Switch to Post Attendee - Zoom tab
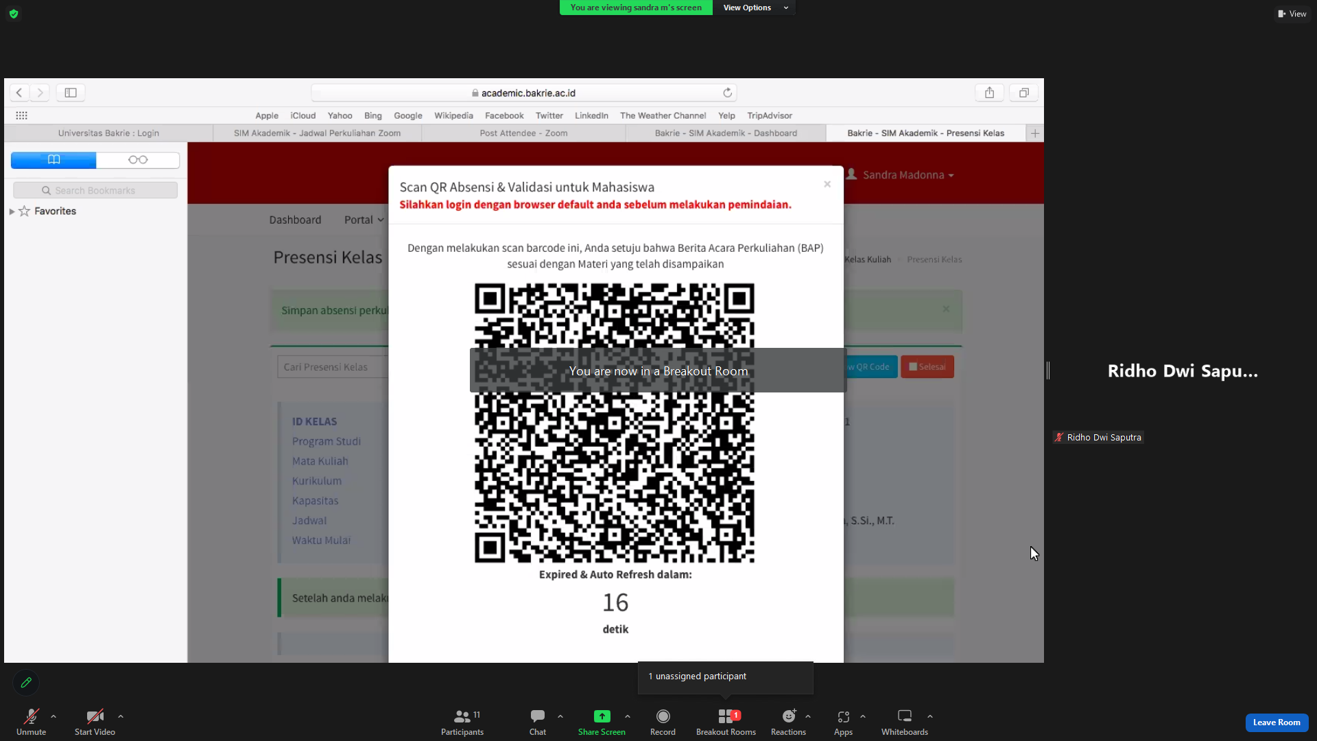 pos(523,133)
